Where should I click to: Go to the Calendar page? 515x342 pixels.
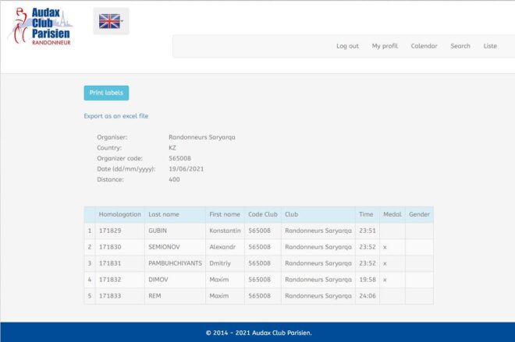click(424, 46)
